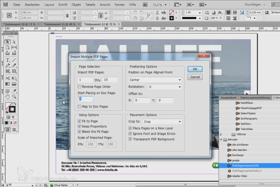Click the Bridge icon next to Hilfe
The width and height of the screenshot is (280, 187).
tap(145, 5)
